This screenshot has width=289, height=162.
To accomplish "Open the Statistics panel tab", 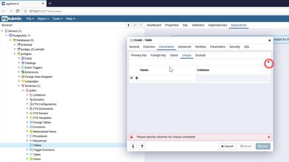I will coord(198,25).
